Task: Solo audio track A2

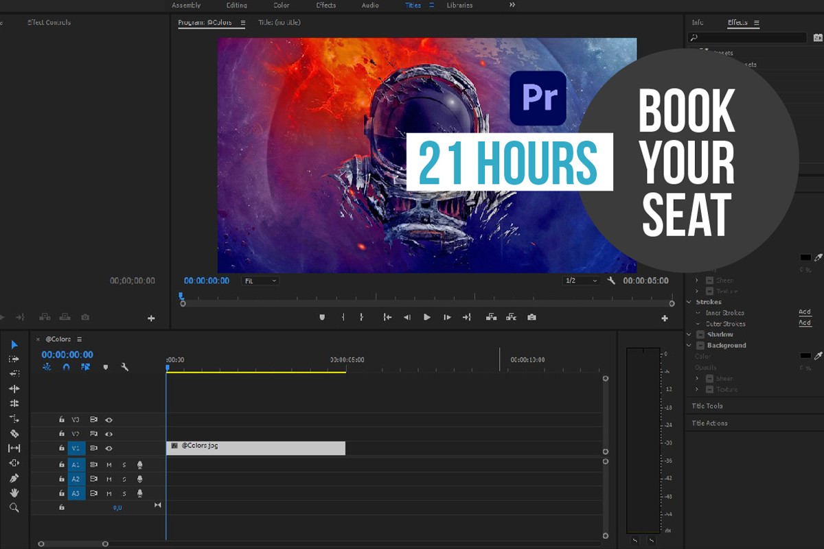Action: (124, 479)
